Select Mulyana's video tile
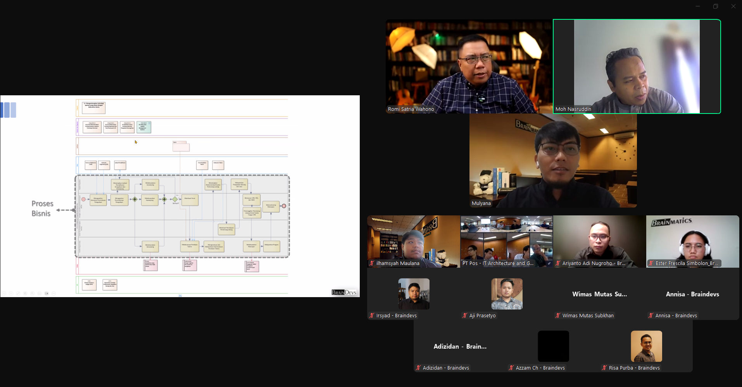Viewport: 742px width, 387px height. (553, 160)
